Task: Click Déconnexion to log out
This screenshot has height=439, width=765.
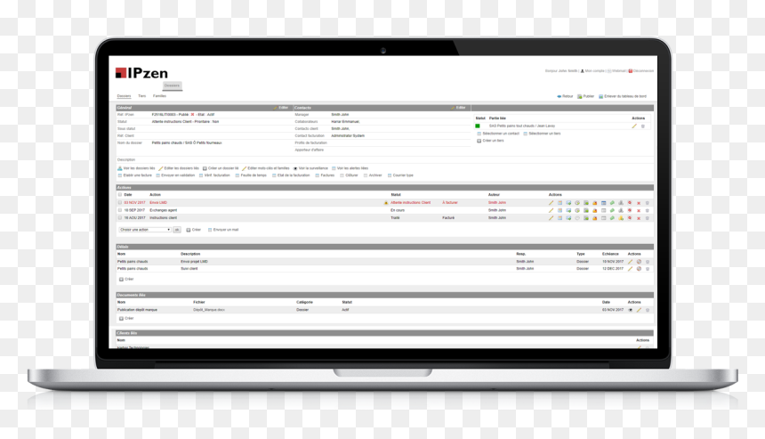Action: (x=641, y=71)
